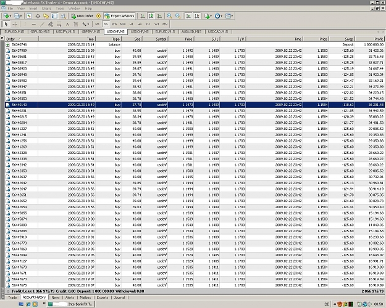The height and width of the screenshot is (308, 386).
Task: Open the Profiles icon
Action: (17, 16)
